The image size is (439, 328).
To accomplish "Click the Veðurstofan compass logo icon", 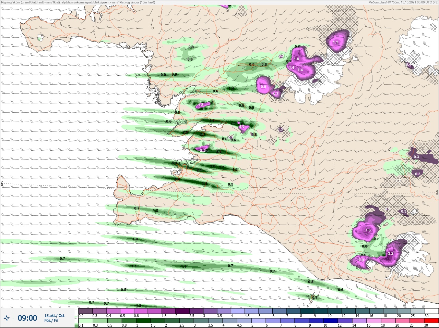I will click(x=7, y=318).
